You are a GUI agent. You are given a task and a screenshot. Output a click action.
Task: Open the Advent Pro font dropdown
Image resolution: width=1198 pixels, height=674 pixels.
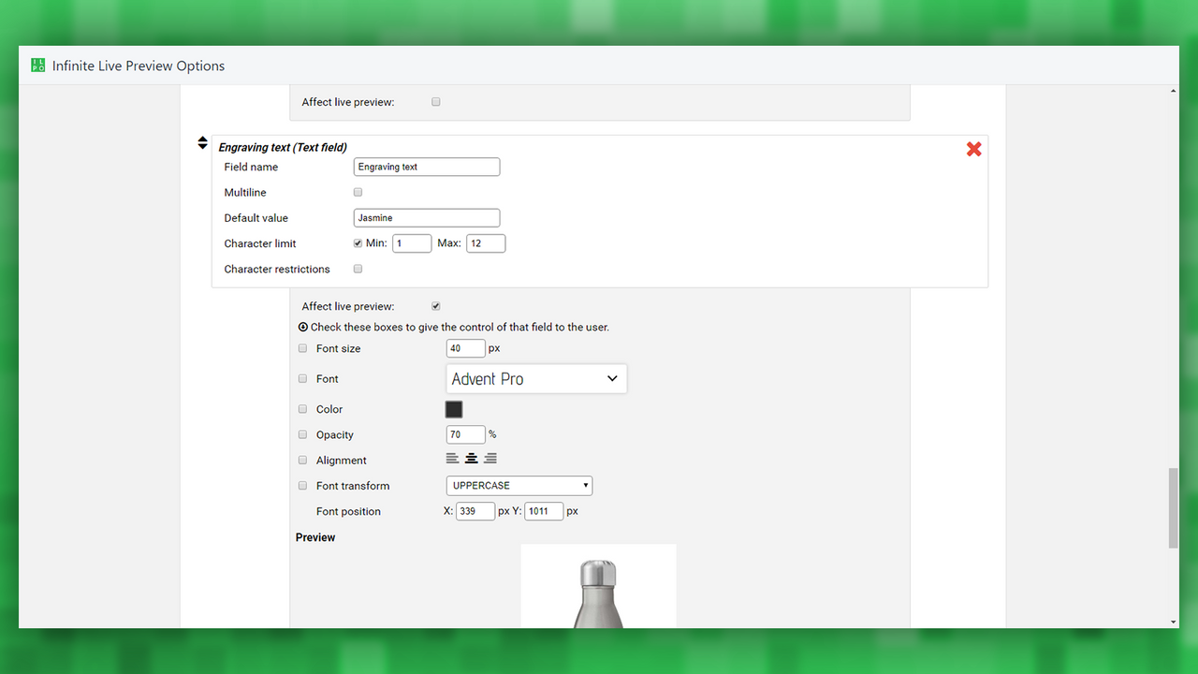pyautogui.click(x=535, y=378)
